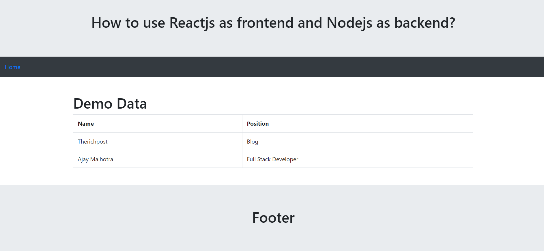Click the Full Stack Developer cell
This screenshot has width=544, height=251.
pos(272,159)
